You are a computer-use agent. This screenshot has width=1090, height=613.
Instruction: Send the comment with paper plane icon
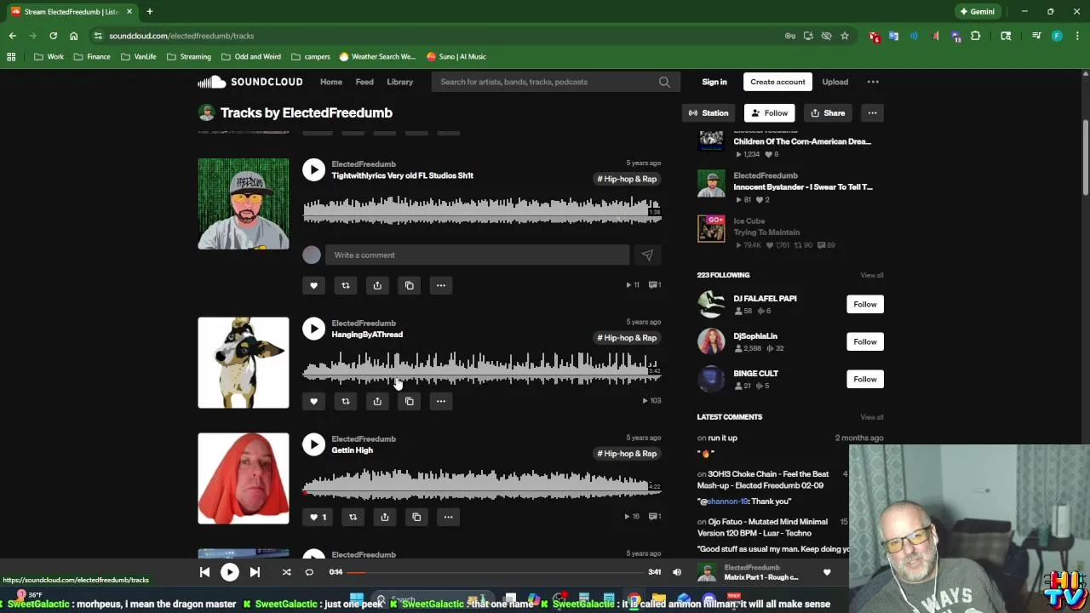[x=647, y=255]
